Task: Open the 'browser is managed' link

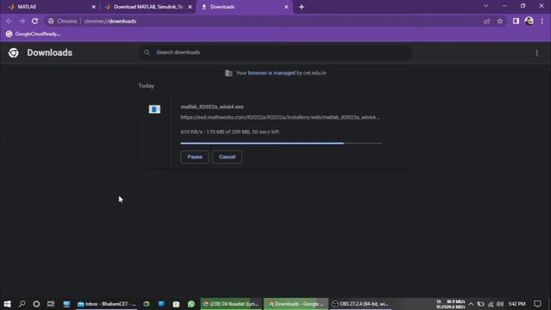Action: coord(271,72)
